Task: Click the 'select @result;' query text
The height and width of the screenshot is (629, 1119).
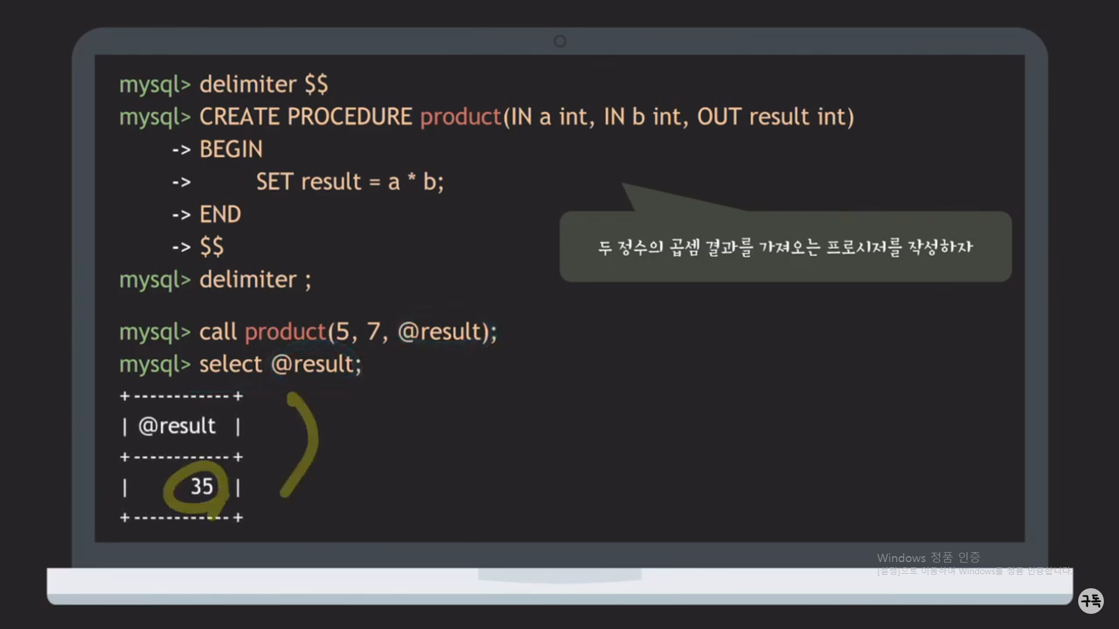Action: [280, 365]
